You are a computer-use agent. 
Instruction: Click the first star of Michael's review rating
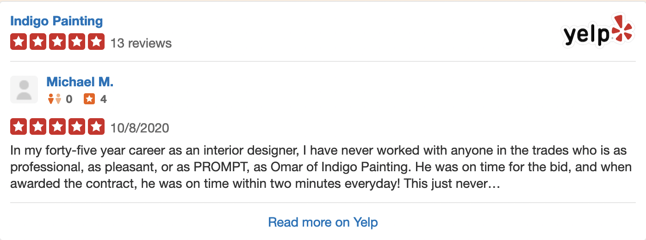pyautogui.click(x=18, y=126)
